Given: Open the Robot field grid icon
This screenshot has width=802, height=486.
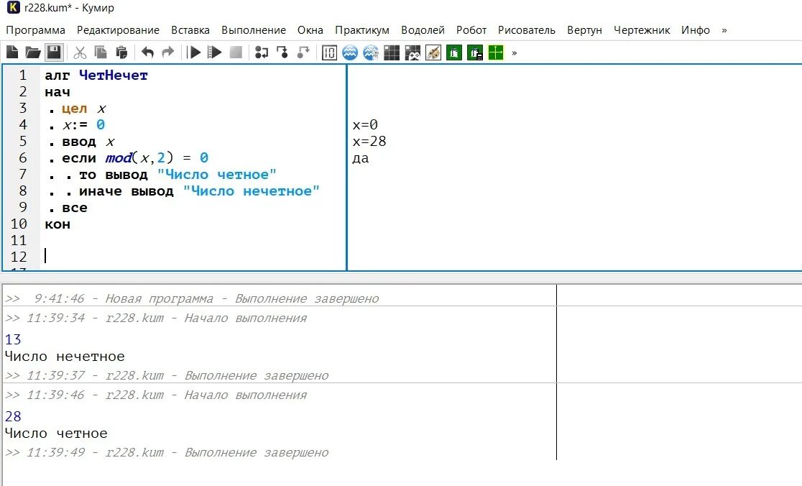Looking at the screenshot, I should (392, 52).
